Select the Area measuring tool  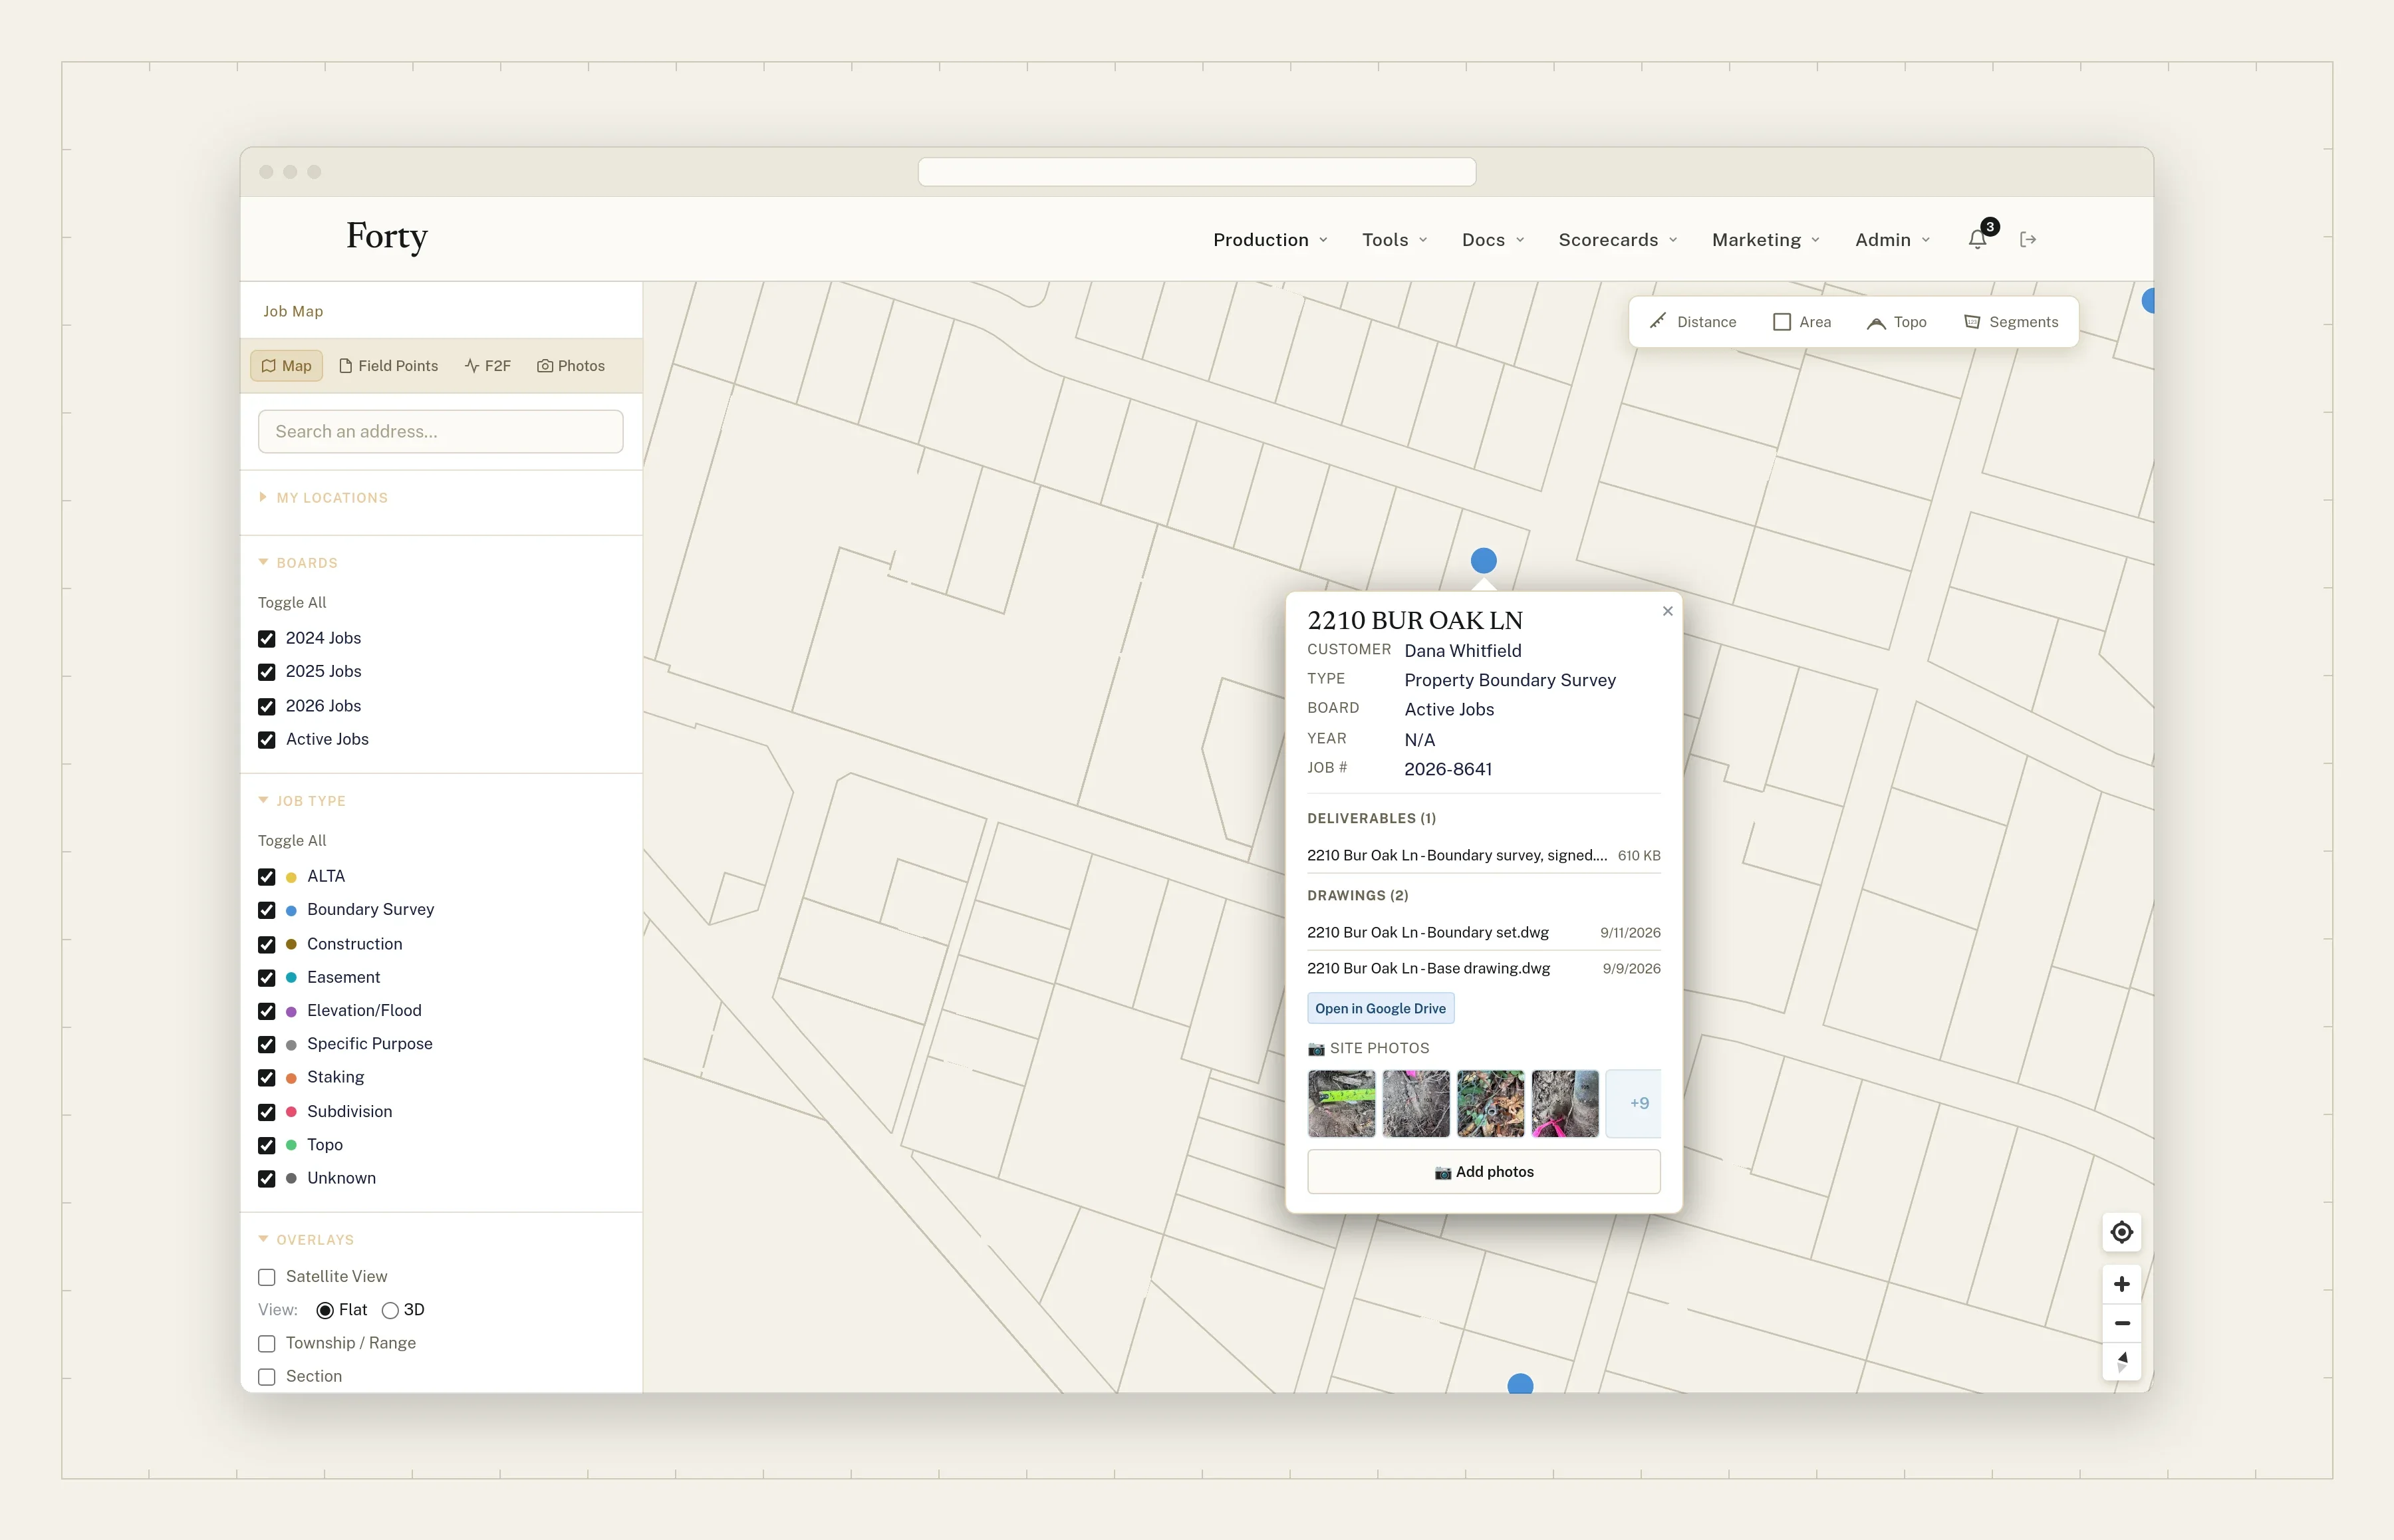1802,322
